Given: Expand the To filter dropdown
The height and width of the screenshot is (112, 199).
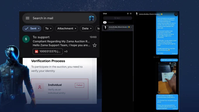Looking at the screenshot, I should 48,28.
